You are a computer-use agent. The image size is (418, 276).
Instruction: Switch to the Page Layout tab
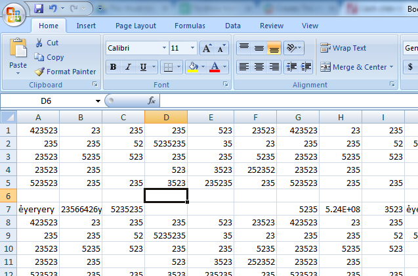click(136, 26)
